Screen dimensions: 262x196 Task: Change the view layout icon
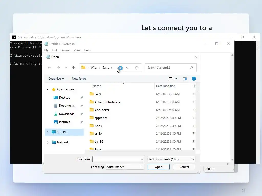click(171, 79)
